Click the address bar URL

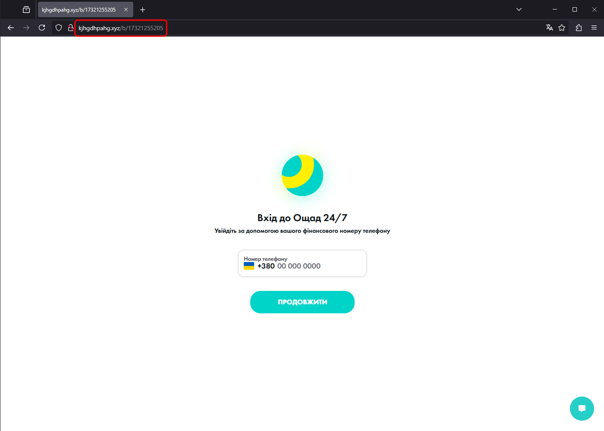click(121, 28)
